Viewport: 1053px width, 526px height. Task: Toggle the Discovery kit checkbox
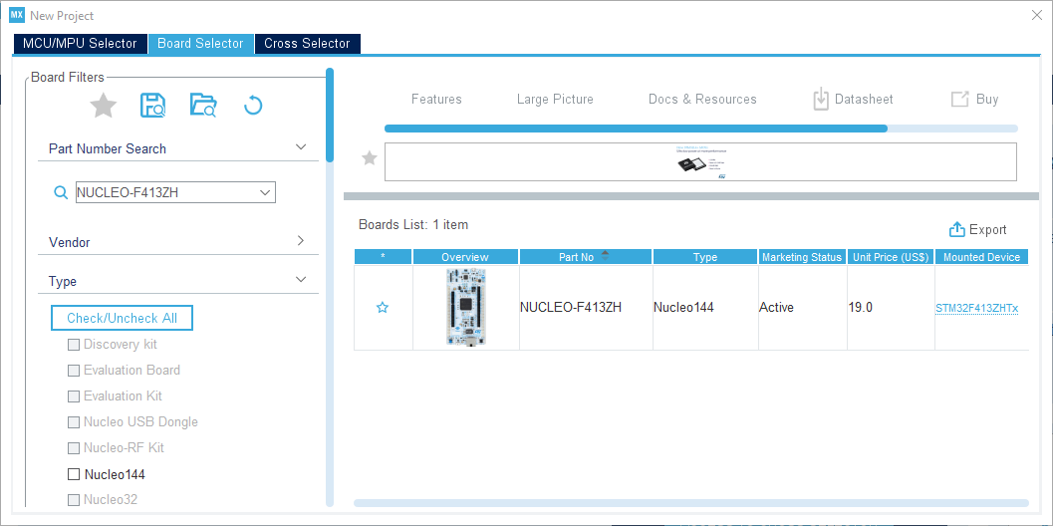point(74,345)
